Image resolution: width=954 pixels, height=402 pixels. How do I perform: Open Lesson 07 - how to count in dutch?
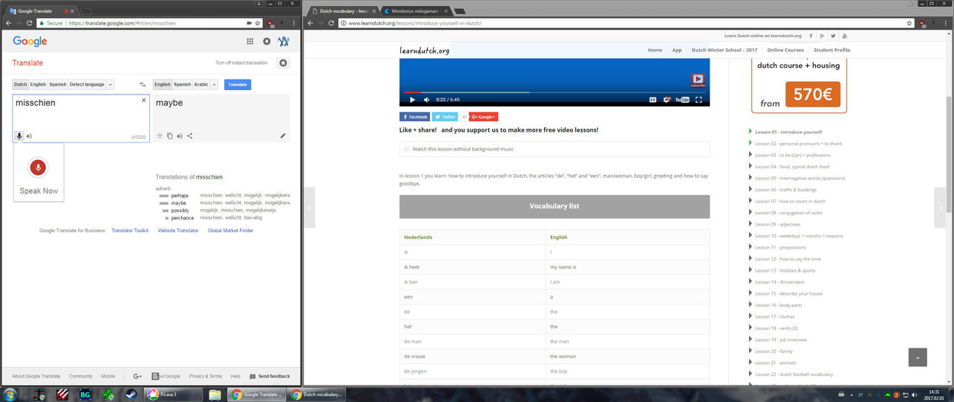click(790, 201)
